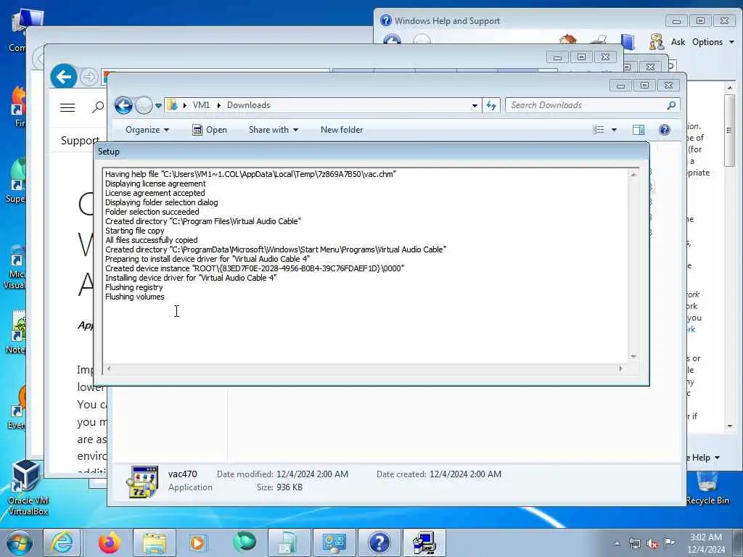Screen dimensions: 743x557
Task: Change view using the view icon
Action: coord(599,130)
